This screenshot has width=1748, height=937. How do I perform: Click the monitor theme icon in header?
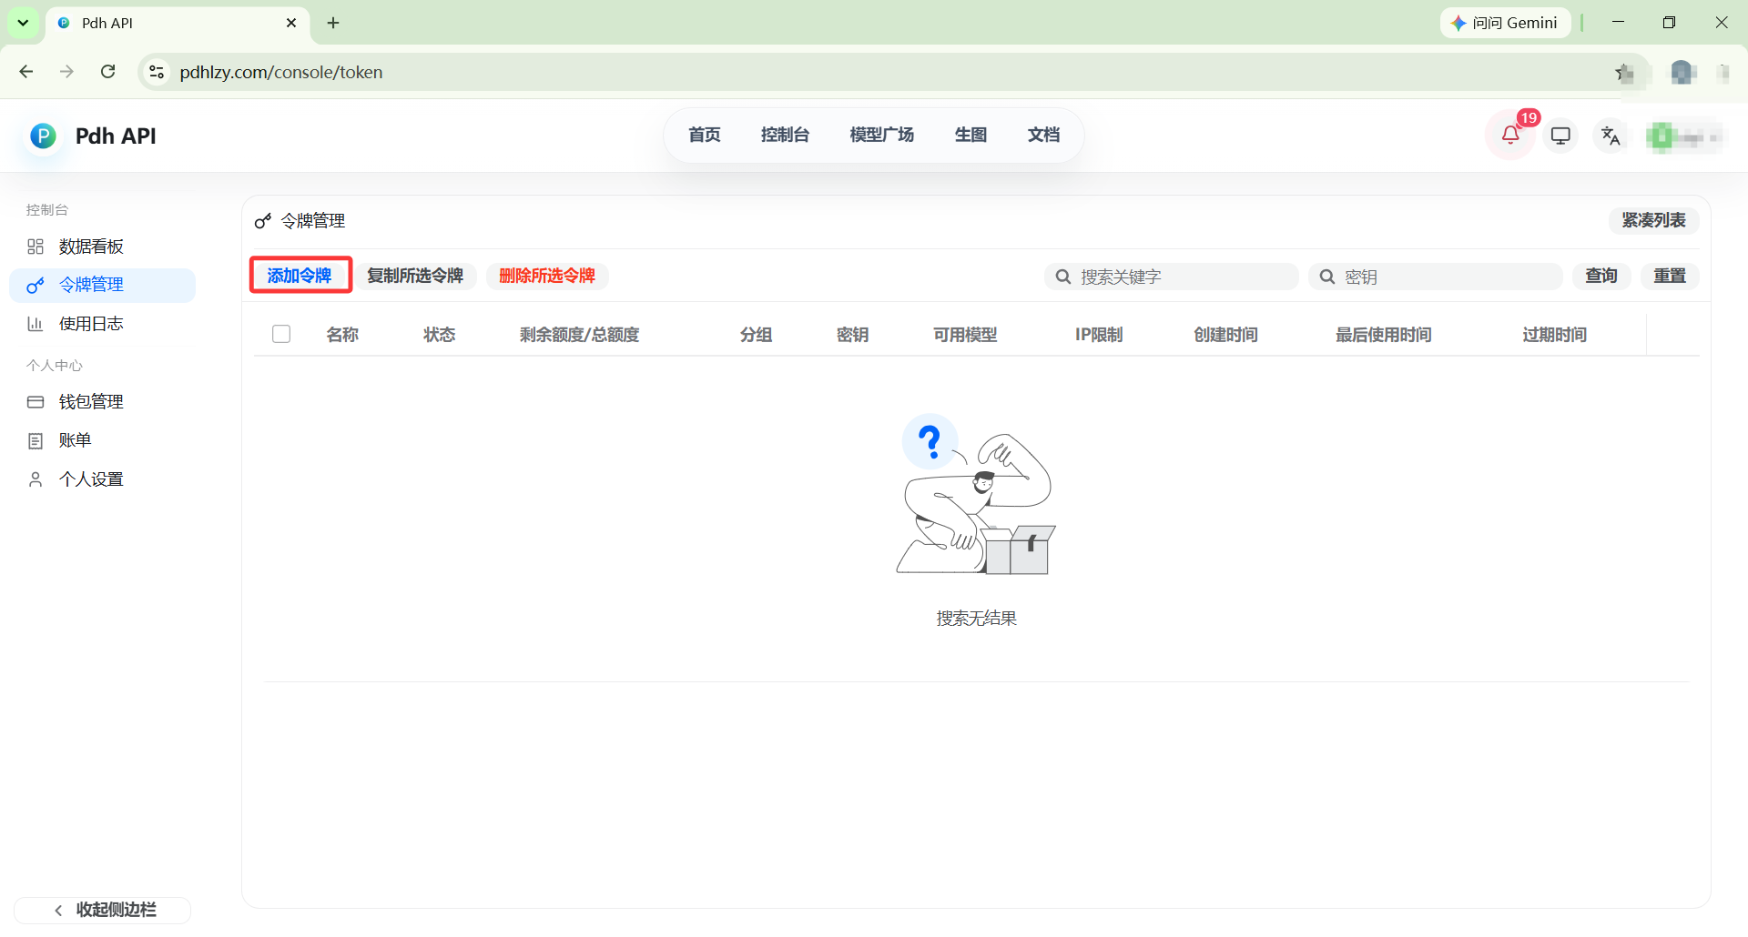pyautogui.click(x=1560, y=136)
